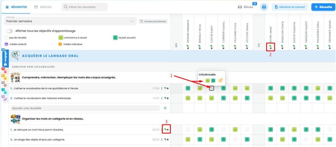Choose the thumbs-up result in COLLIN Aubin popup
The width and height of the screenshot is (336, 147).
click(207, 81)
